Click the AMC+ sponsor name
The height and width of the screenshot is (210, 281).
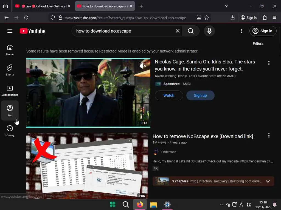[x=187, y=84]
